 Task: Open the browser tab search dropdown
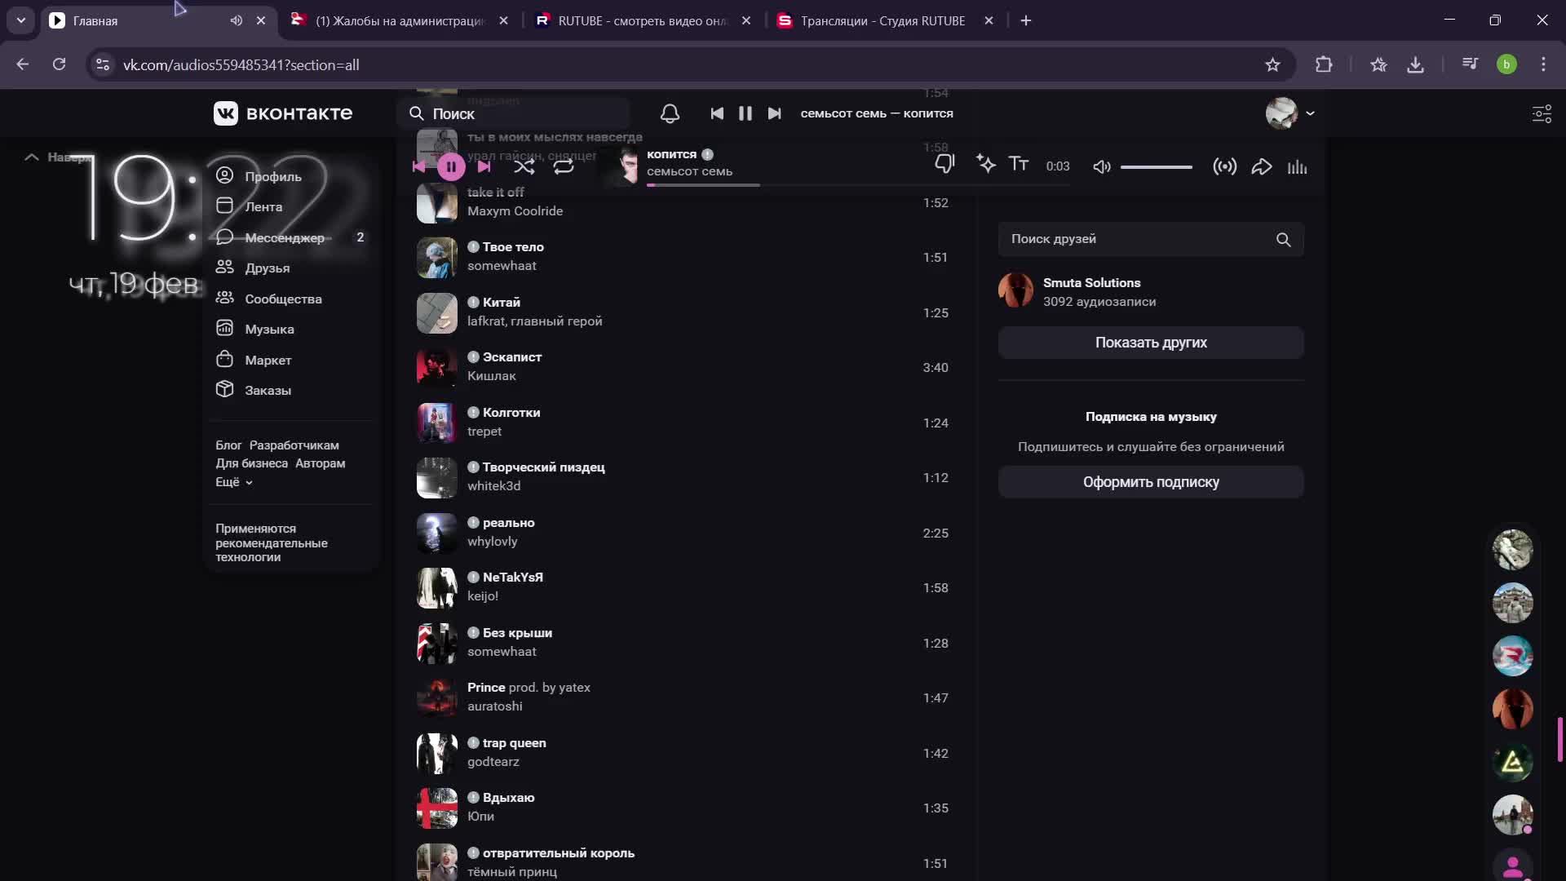21,20
